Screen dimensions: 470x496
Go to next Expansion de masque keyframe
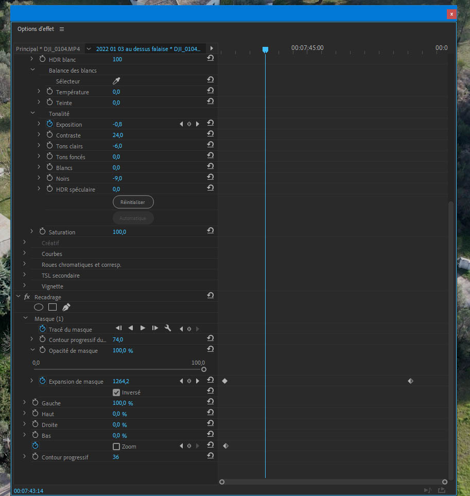198,381
